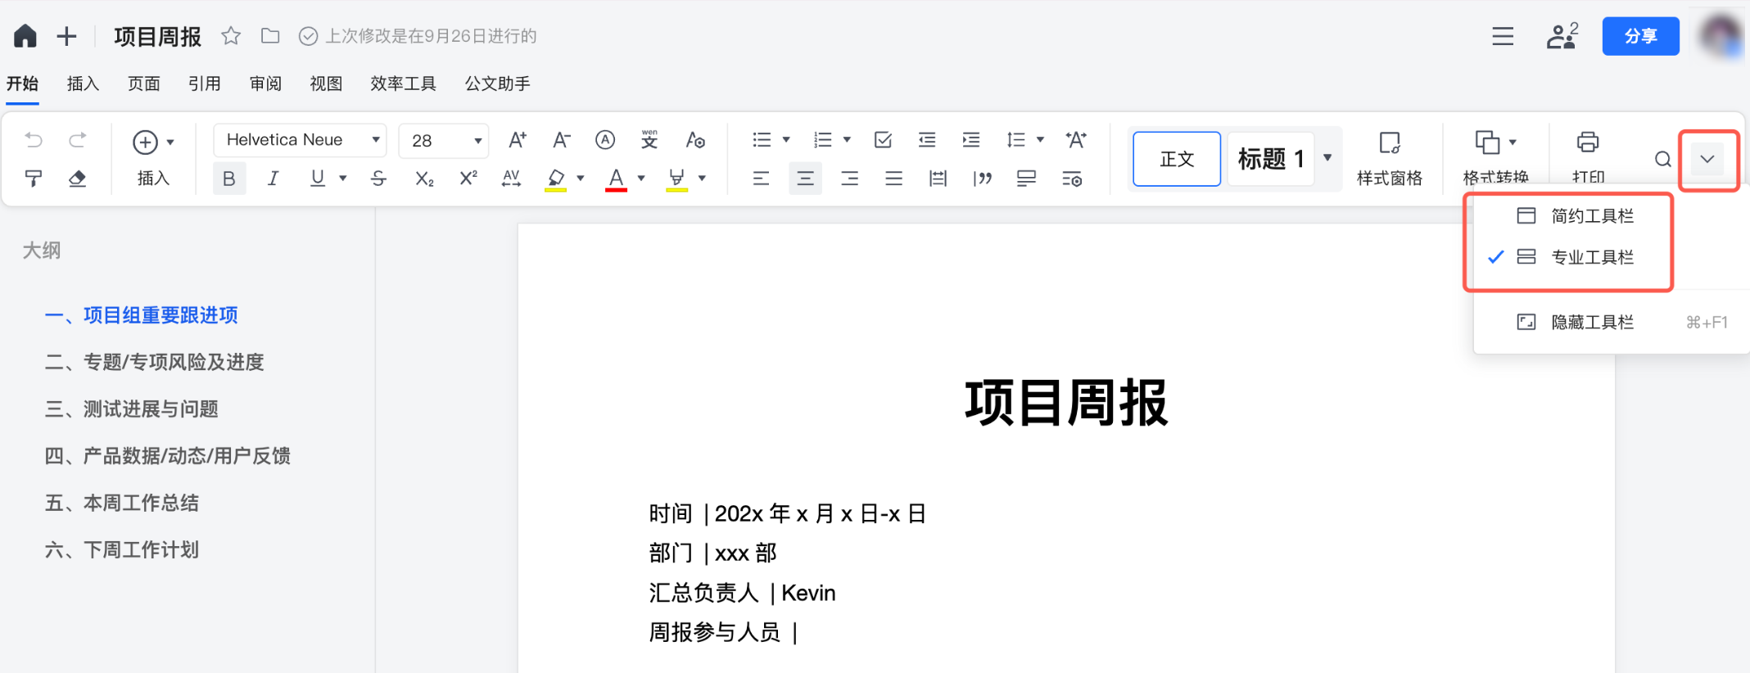Expand underline style dropdown arrow
1750x673 pixels.
pyautogui.click(x=343, y=178)
